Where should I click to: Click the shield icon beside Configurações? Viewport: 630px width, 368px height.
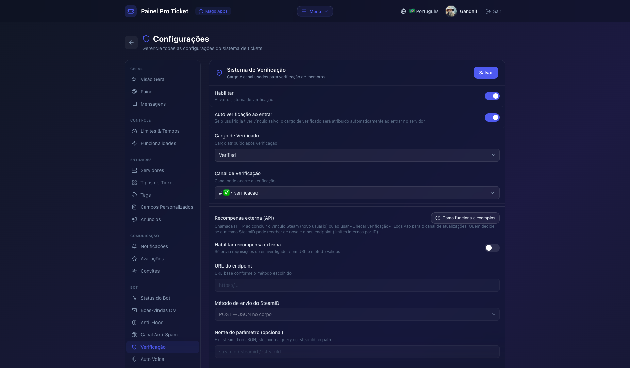(146, 39)
